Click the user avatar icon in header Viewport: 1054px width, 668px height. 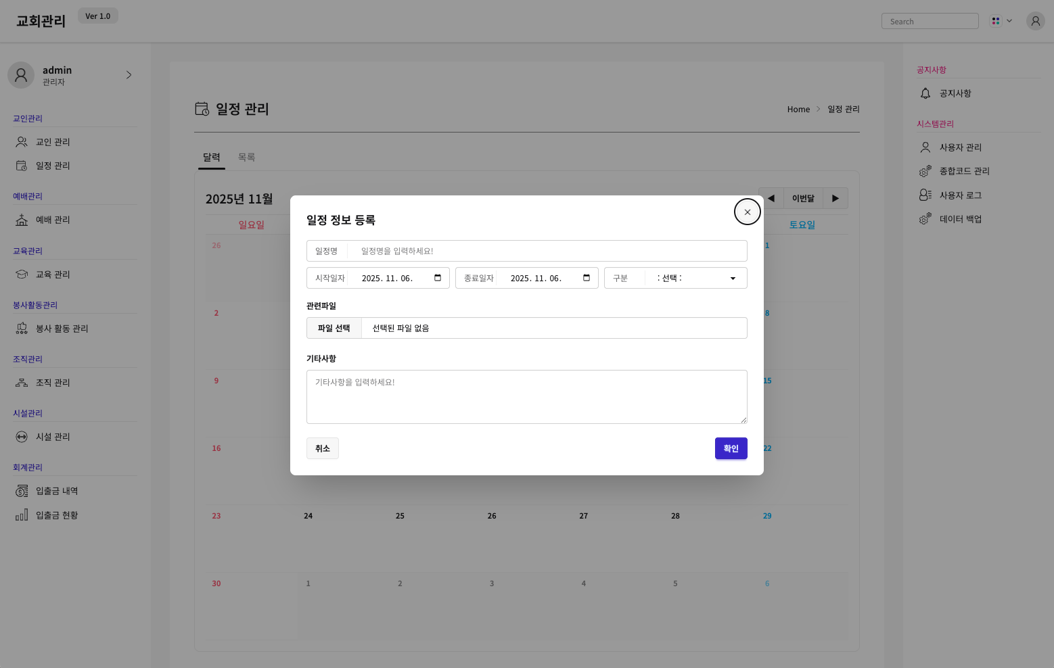point(1035,21)
